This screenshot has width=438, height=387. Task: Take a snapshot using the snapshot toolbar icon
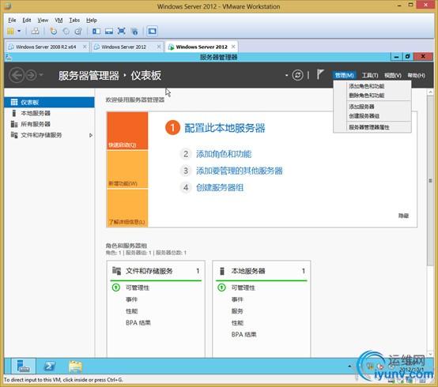(53, 31)
